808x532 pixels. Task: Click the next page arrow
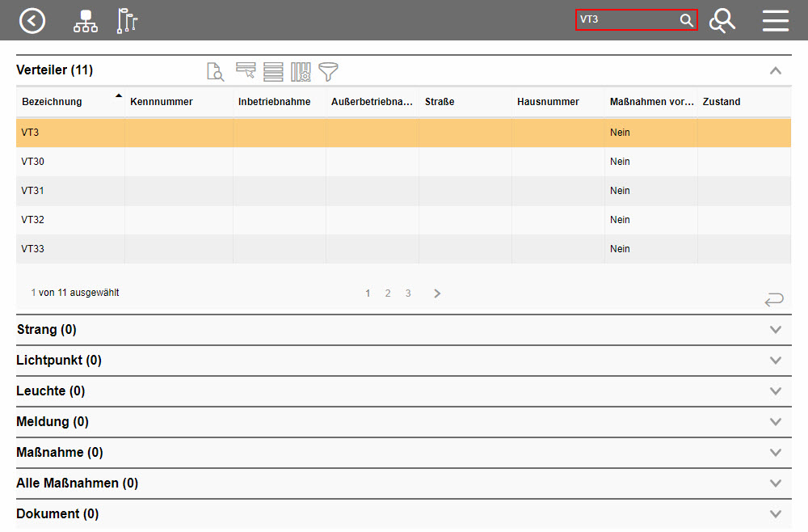(x=437, y=293)
